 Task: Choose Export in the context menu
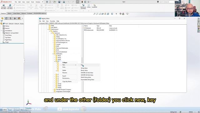click(64, 76)
